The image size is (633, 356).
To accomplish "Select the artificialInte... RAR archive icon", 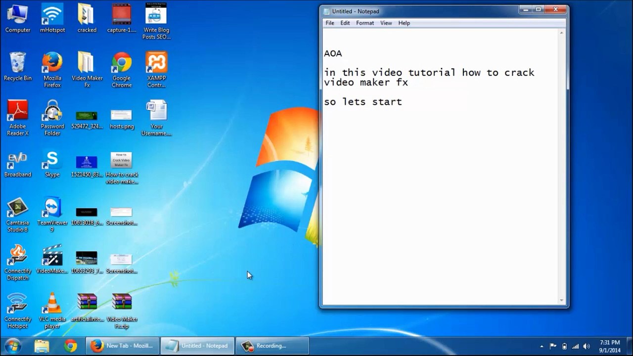I will click(87, 308).
